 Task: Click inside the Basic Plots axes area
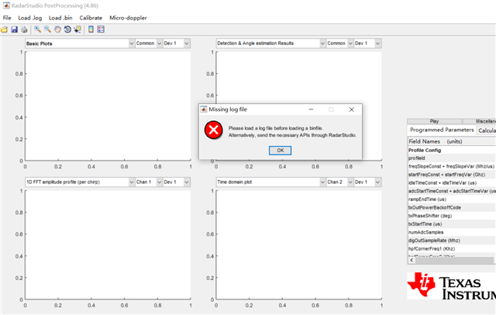[108, 106]
